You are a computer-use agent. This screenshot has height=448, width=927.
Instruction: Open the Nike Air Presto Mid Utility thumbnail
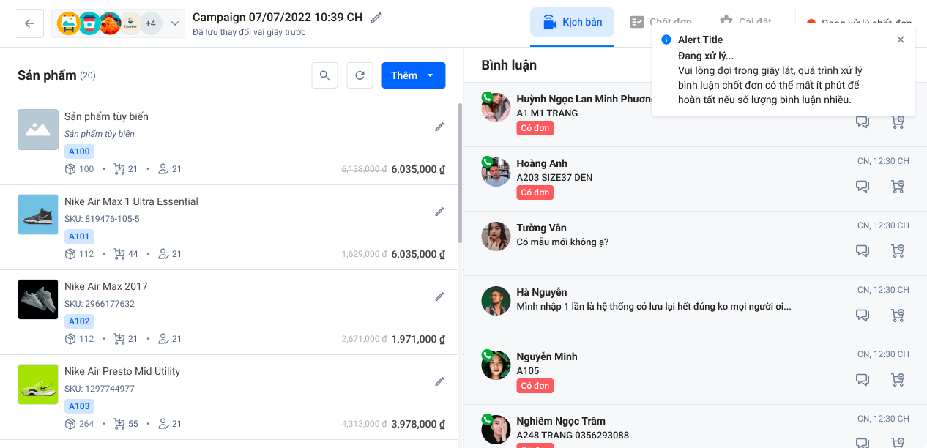[x=38, y=384]
